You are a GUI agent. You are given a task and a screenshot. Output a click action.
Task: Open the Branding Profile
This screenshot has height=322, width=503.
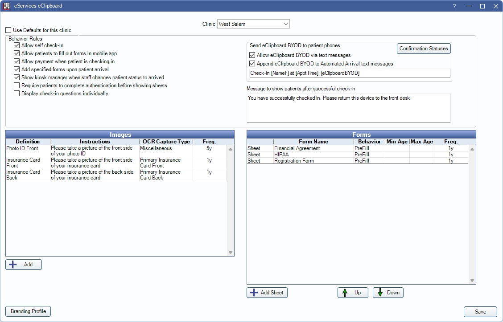(28, 311)
